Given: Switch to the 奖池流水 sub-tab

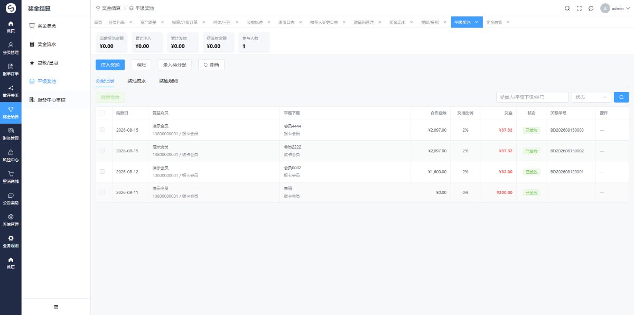Looking at the screenshot, I should 137,81.
